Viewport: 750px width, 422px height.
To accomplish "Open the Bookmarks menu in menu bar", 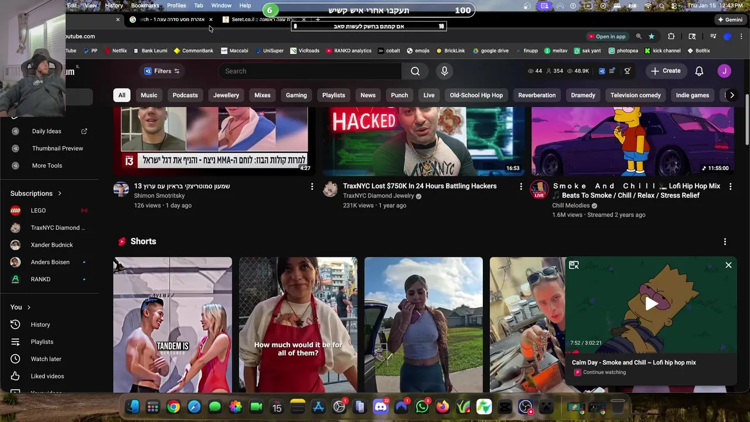I will pos(145,6).
